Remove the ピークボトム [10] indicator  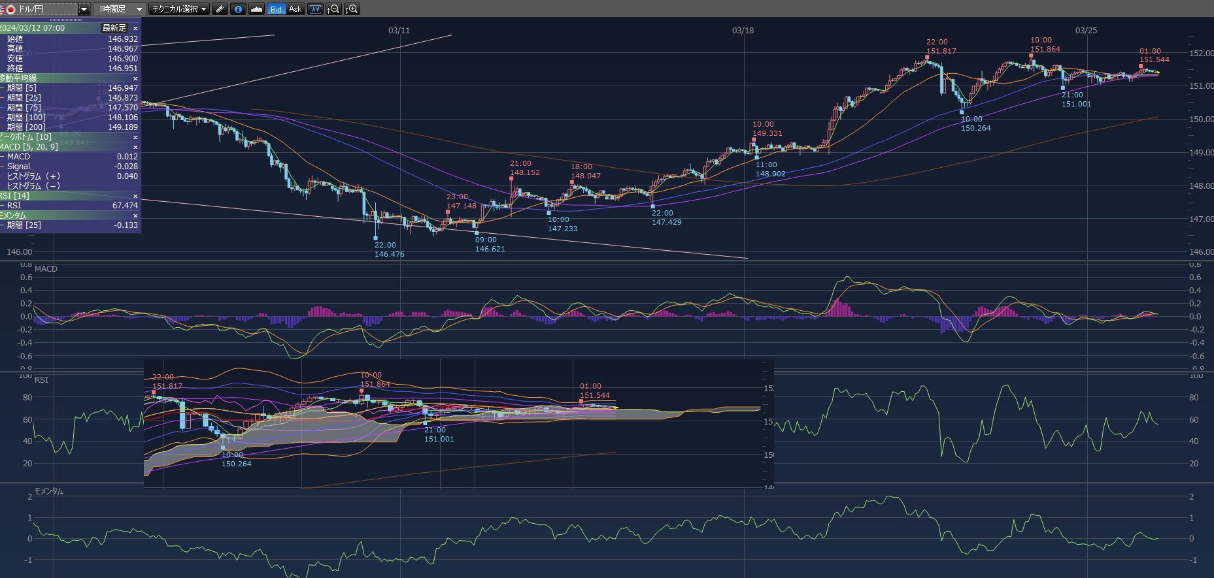coord(135,137)
